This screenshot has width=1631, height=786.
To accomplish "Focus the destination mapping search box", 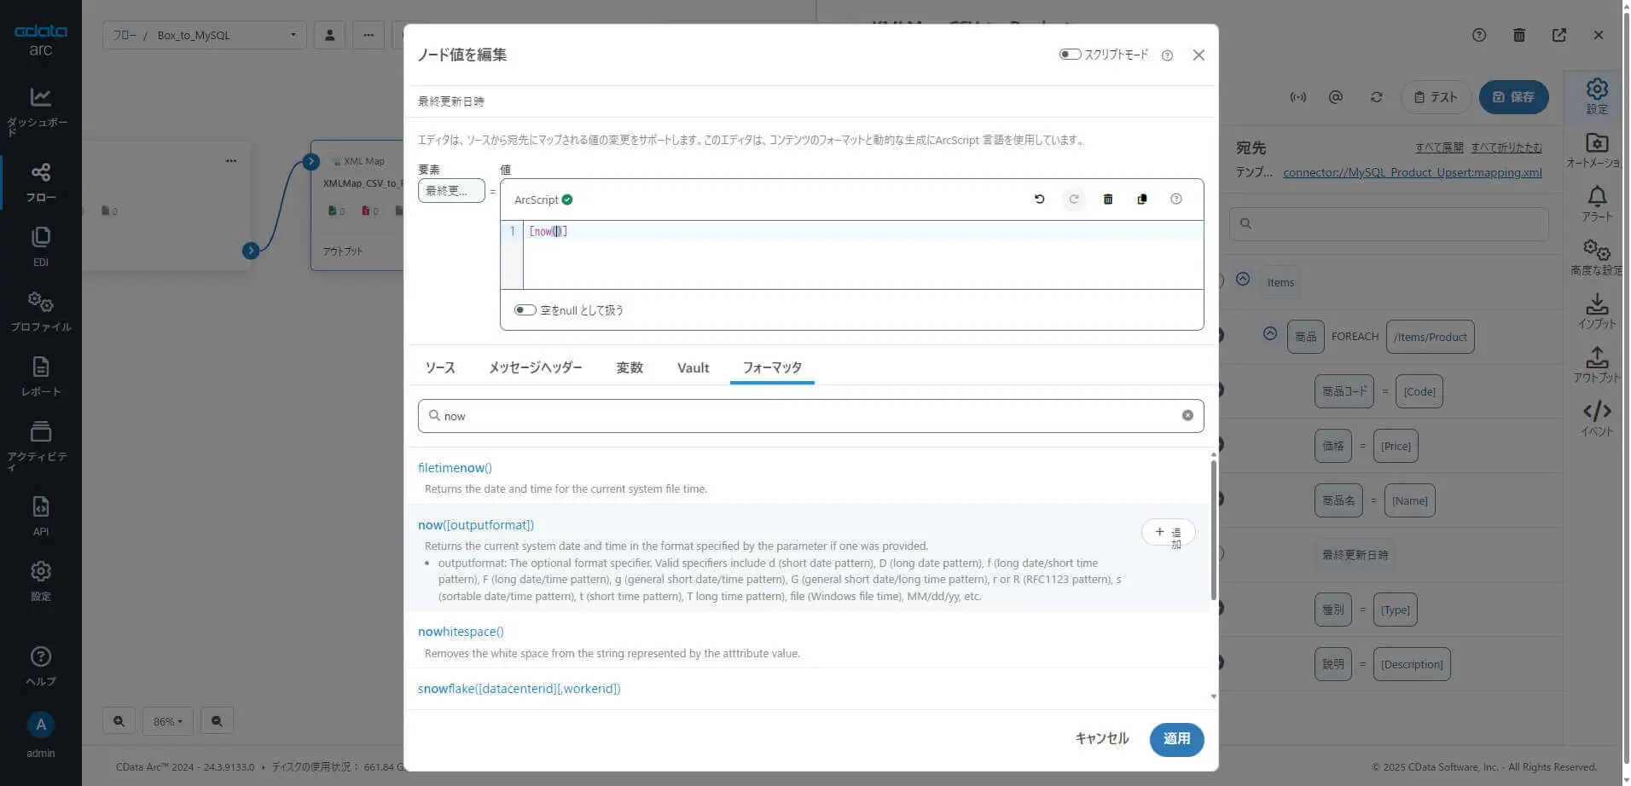I will (1389, 223).
